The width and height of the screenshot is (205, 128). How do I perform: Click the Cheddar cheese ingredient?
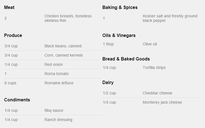[157, 93]
